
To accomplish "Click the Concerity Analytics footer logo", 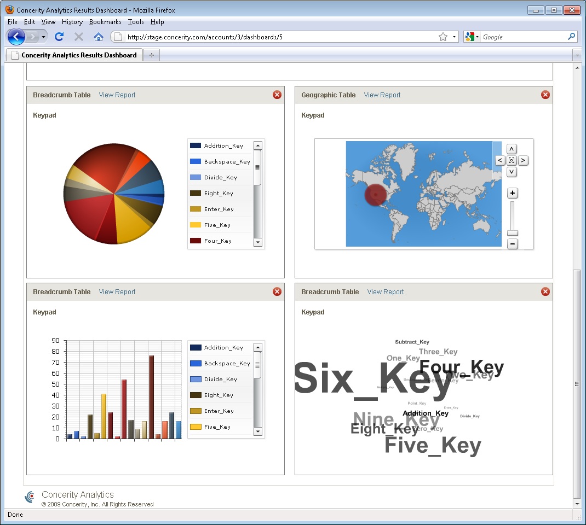I will [x=30, y=497].
